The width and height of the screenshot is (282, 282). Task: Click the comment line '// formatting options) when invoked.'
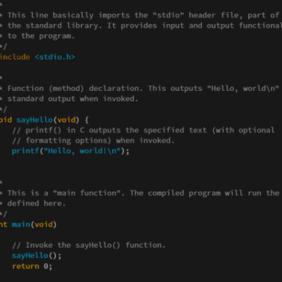point(93,140)
